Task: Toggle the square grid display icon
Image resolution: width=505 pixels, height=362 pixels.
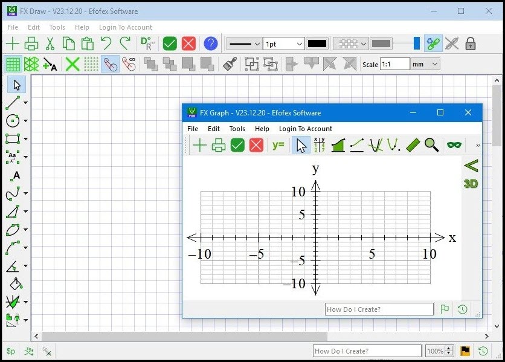Action: (x=13, y=64)
